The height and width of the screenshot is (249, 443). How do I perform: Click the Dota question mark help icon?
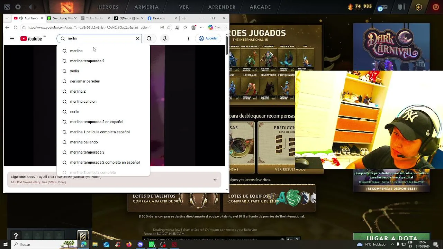point(16,236)
